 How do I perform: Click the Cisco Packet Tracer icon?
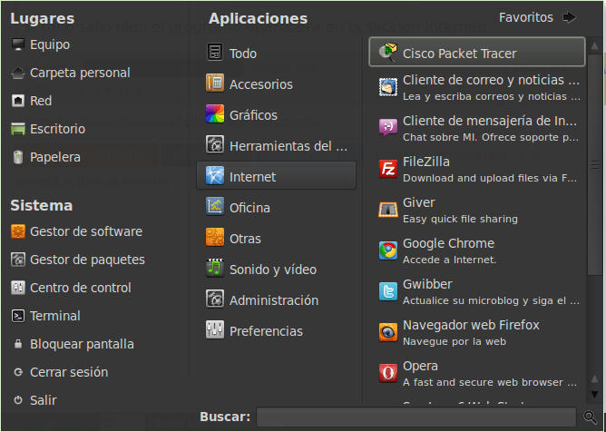coord(388,53)
